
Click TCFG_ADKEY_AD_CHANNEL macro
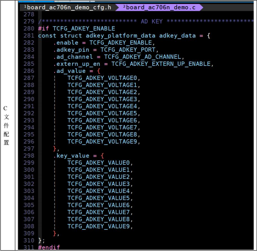click(143, 57)
